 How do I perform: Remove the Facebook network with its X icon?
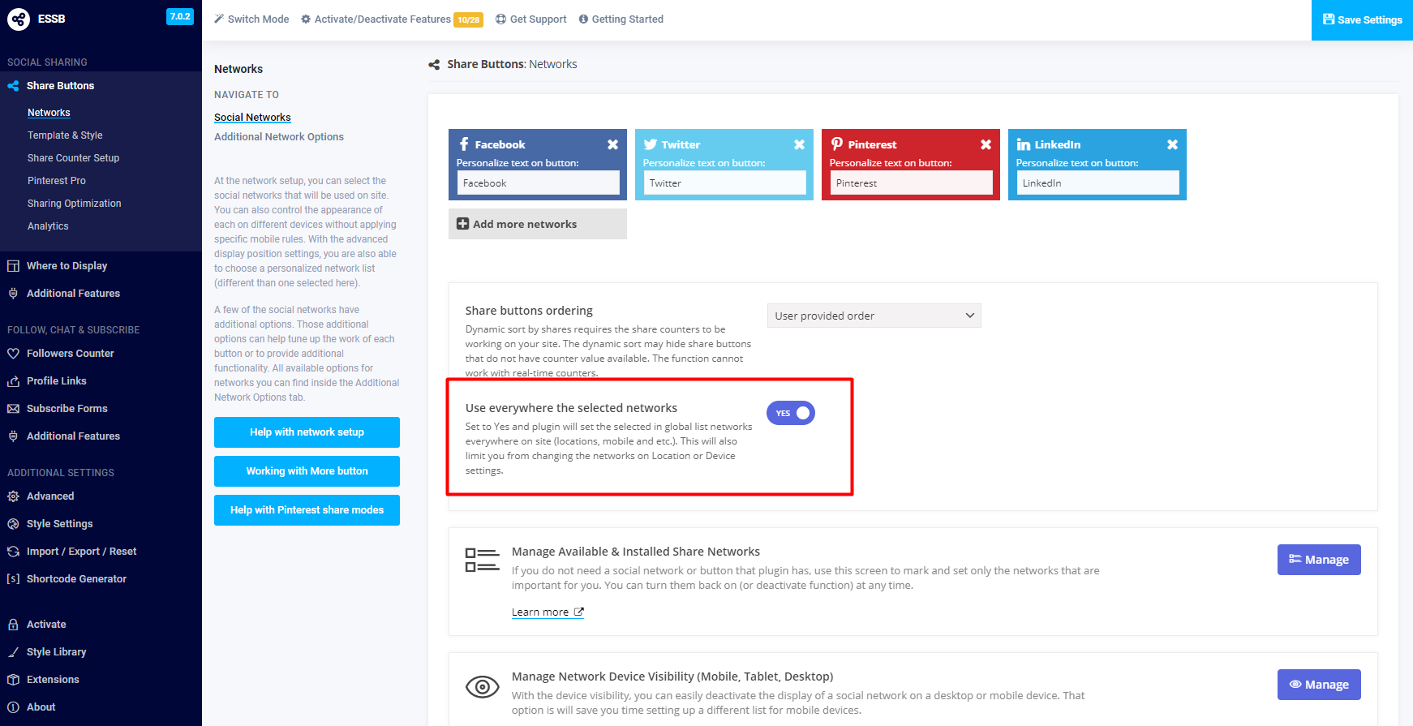click(612, 144)
